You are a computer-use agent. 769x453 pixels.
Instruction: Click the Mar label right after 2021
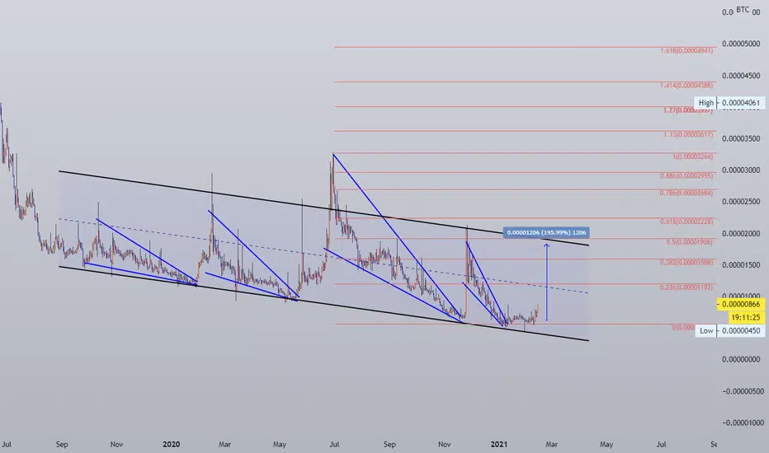pyautogui.click(x=552, y=445)
